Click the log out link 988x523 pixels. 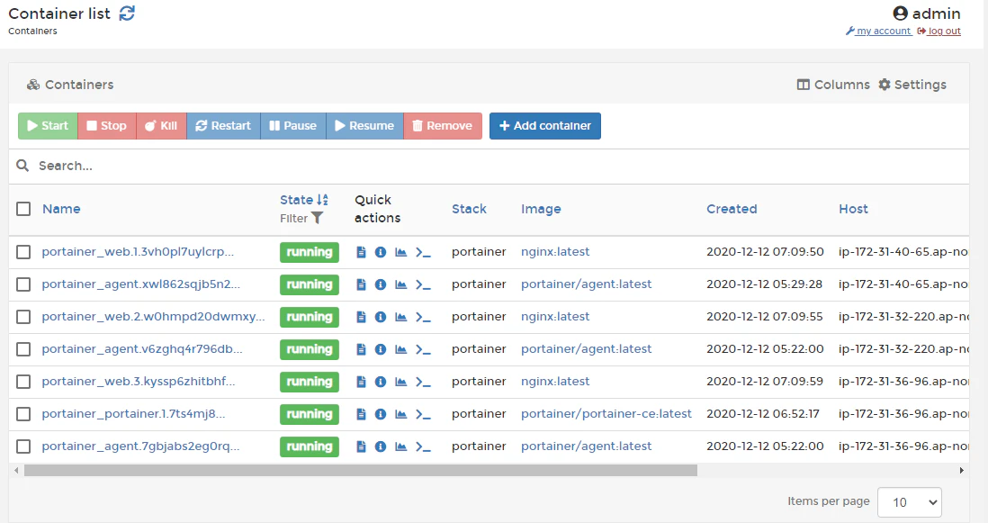[x=939, y=31]
